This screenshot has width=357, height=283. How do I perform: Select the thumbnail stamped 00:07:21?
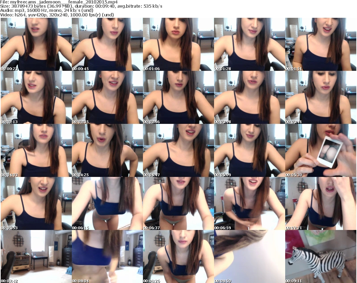321,204
